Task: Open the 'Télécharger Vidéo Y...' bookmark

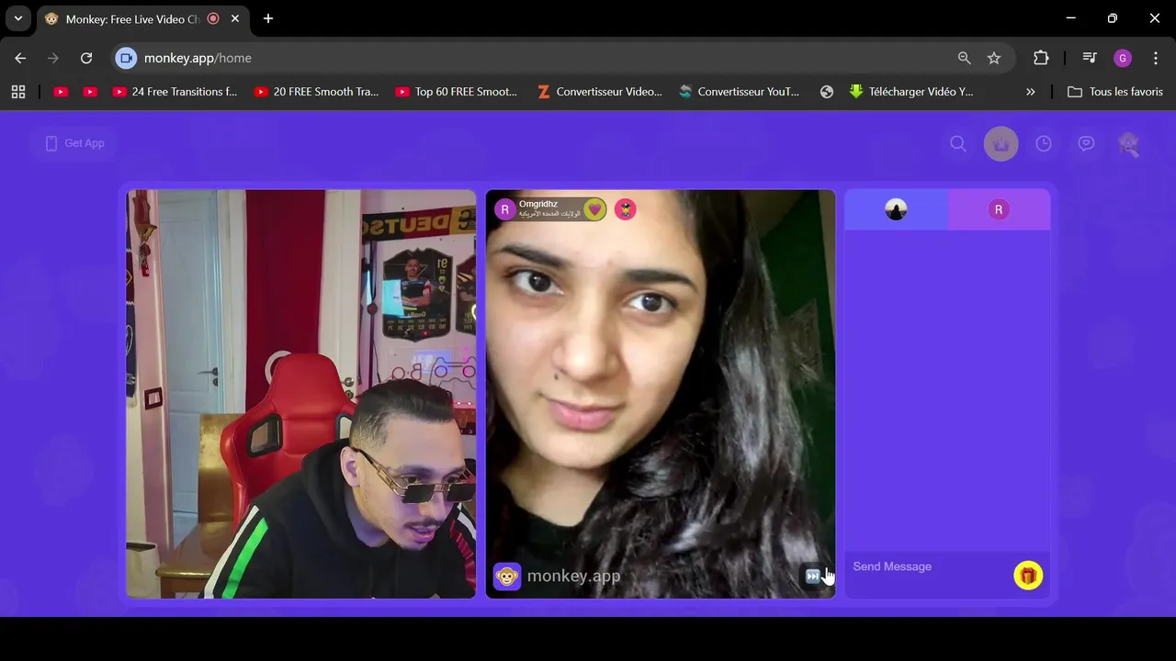Action: pos(911,92)
